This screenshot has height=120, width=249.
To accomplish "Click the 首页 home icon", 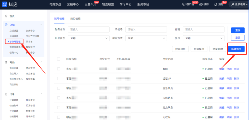I will (7, 16).
